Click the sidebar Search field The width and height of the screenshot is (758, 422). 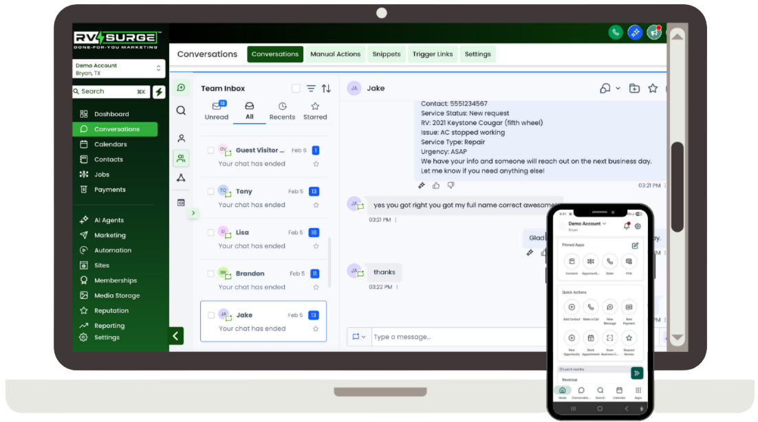(x=111, y=91)
